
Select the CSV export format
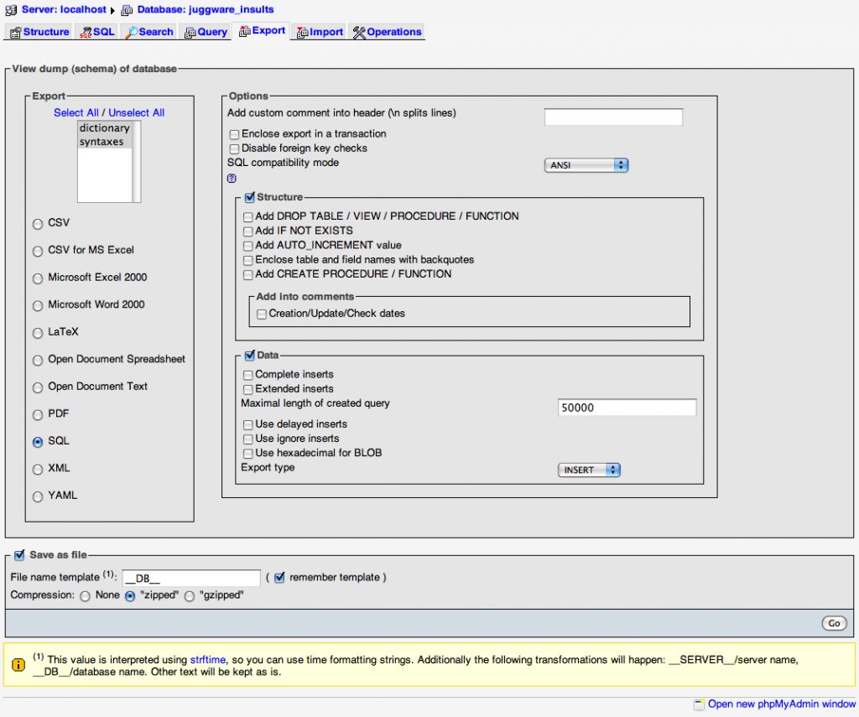pyautogui.click(x=38, y=223)
